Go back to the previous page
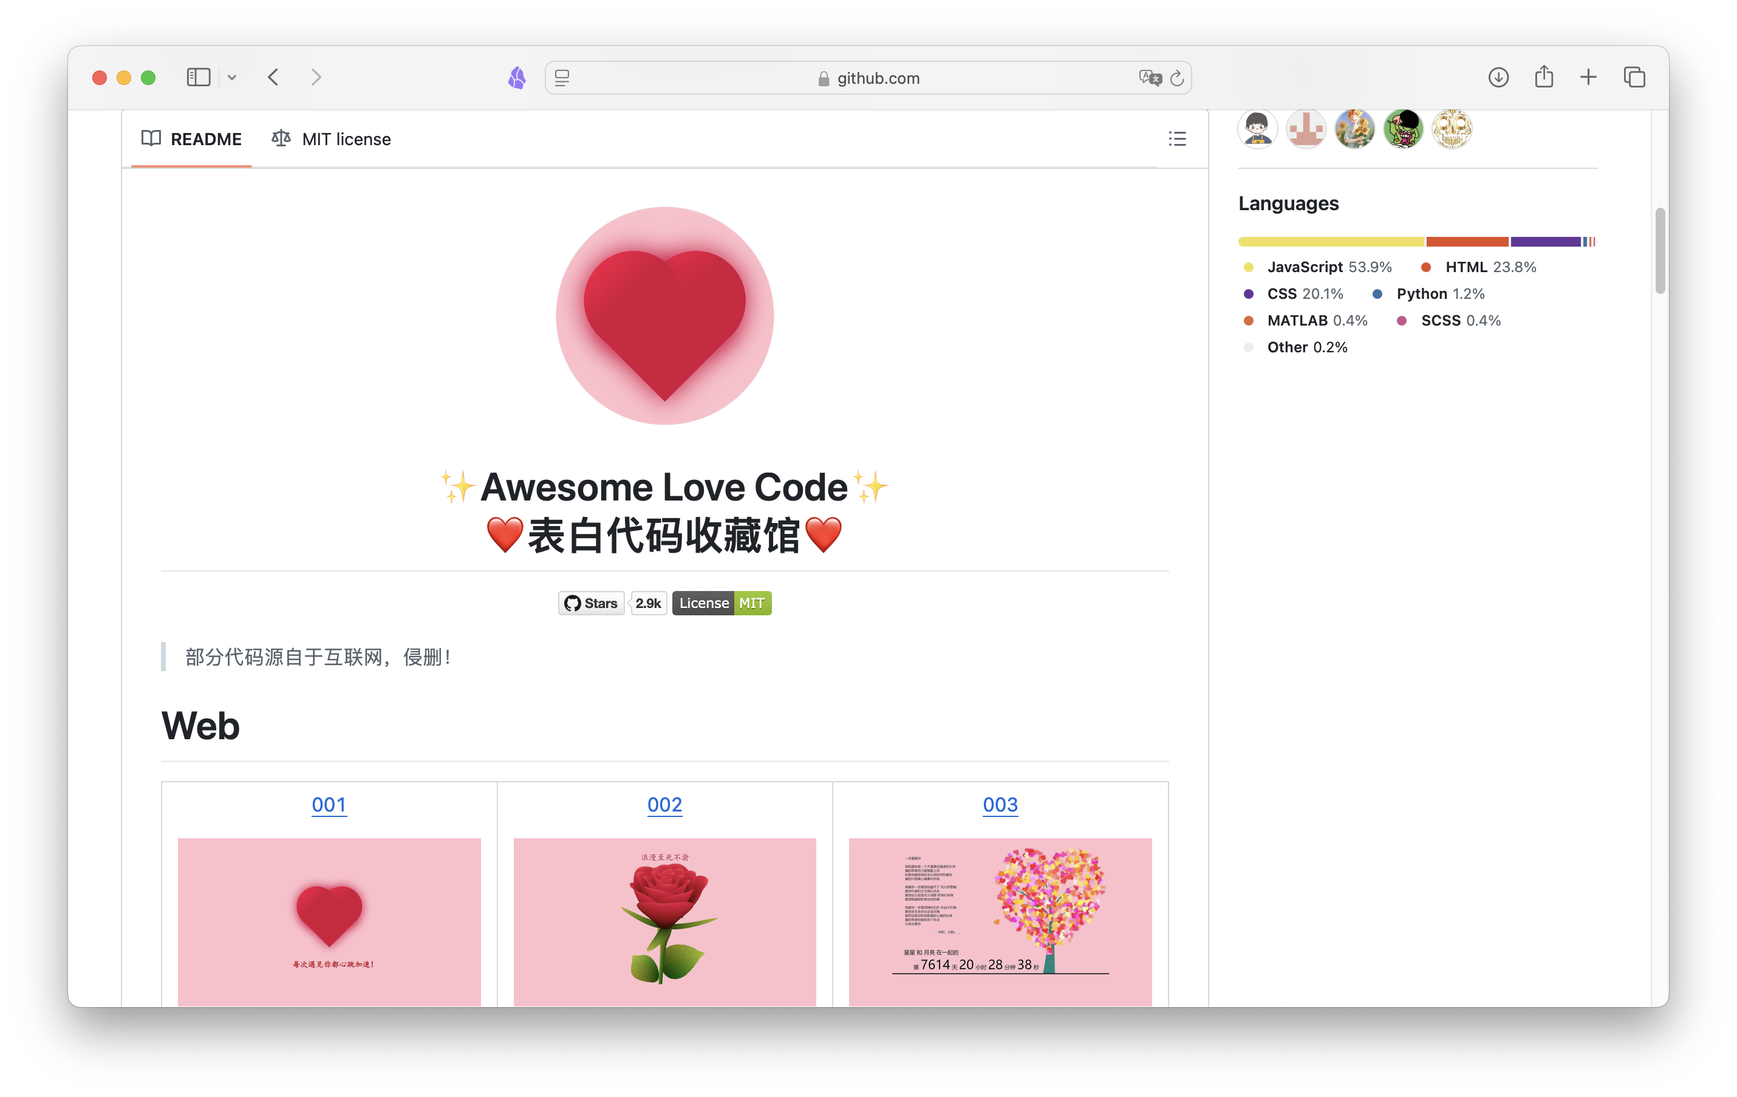Viewport: 1737px width, 1097px height. point(273,77)
